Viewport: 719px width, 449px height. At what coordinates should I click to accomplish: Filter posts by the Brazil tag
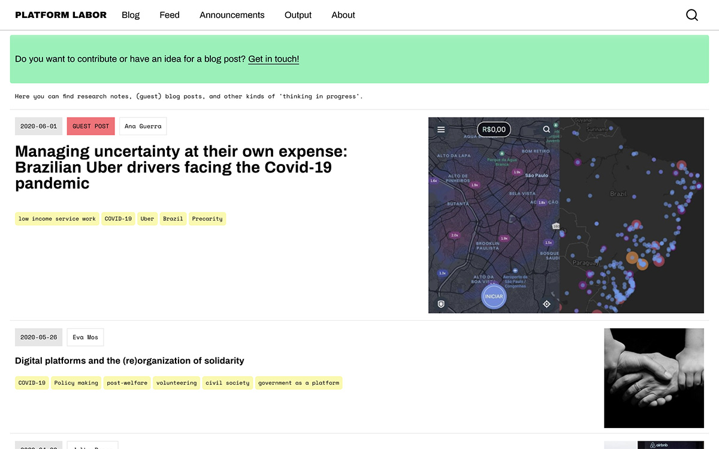coord(173,219)
